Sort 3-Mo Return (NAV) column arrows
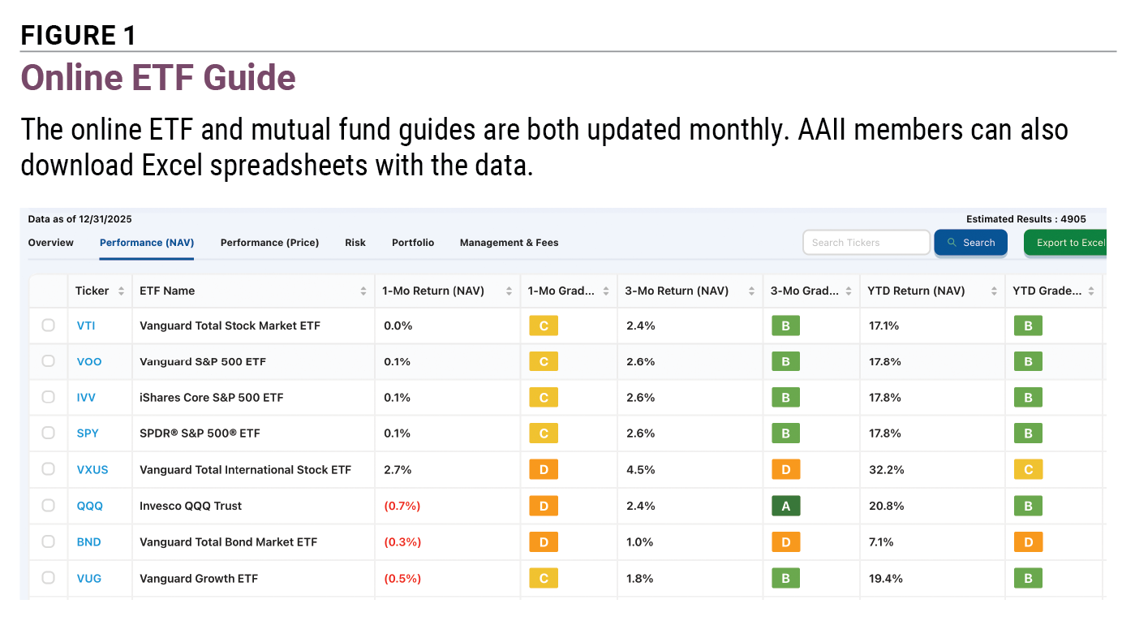1135x621 pixels. 751,291
